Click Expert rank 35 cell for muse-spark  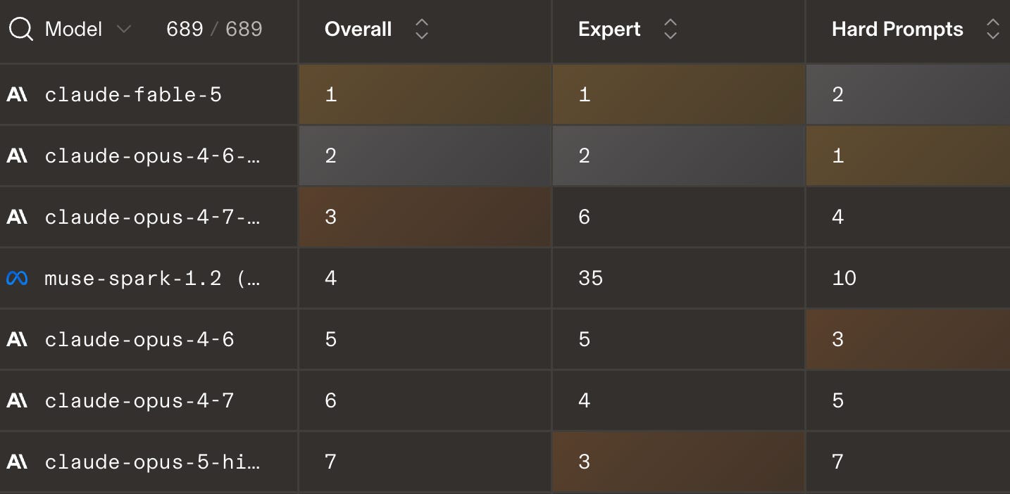(678, 279)
